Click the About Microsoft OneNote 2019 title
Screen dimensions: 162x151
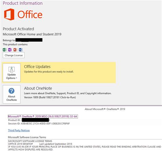pyautogui.click(x=105, y=109)
